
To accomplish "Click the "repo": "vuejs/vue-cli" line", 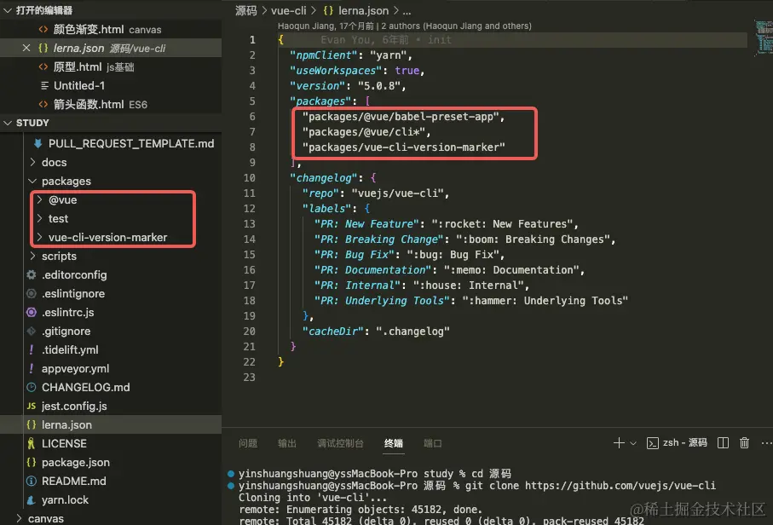I will (x=376, y=193).
